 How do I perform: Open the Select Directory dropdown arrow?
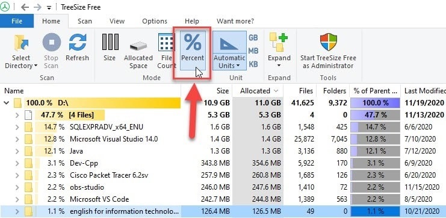(x=36, y=66)
